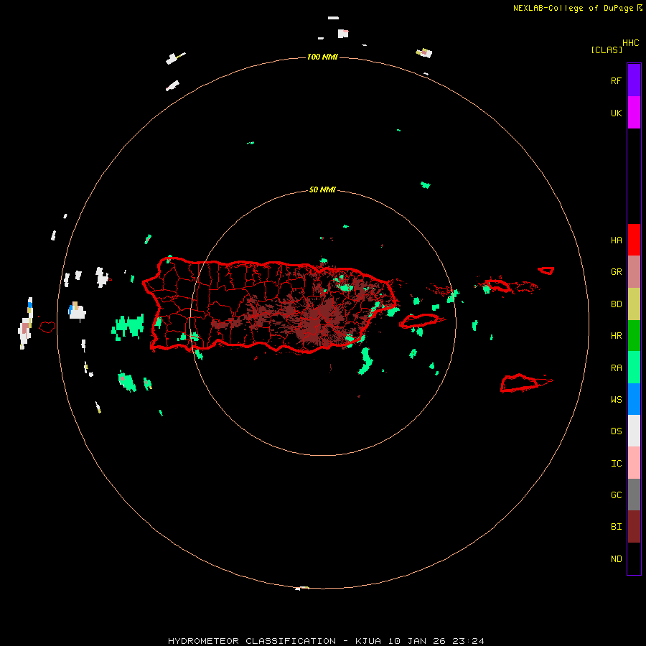Click the HR dark green swatch
Viewport: 646px width, 646px height.
click(x=634, y=335)
